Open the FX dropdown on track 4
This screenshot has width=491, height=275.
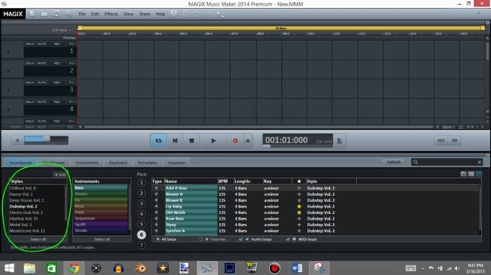pyautogui.click(x=72, y=102)
